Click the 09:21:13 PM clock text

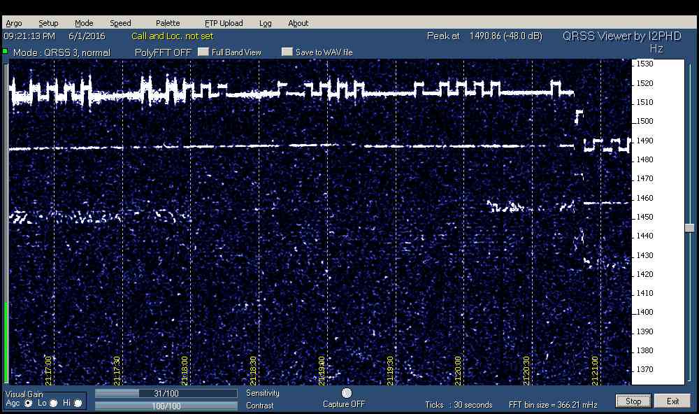tap(29, 36)
